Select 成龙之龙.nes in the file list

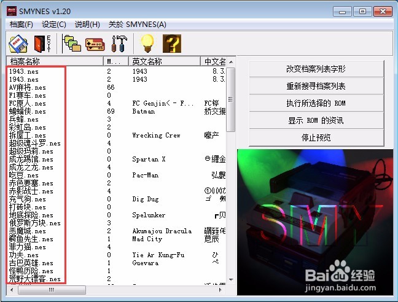pos(31,168)
